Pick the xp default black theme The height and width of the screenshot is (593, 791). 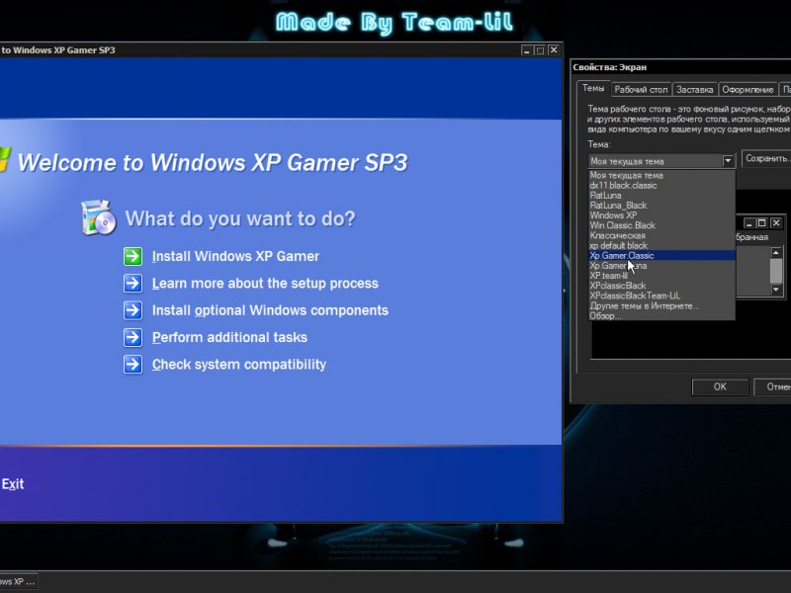coord(661,245)
